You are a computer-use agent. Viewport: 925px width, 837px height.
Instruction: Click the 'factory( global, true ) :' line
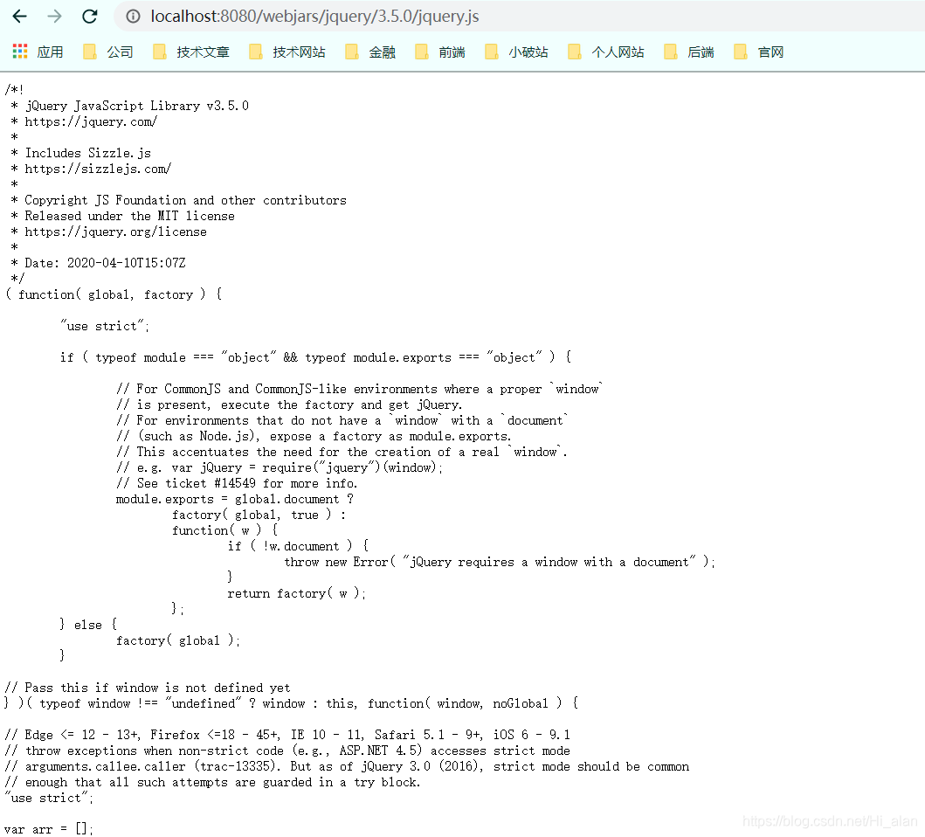[x=259, y=515]
